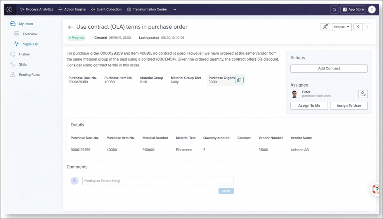The image size is (383, 219).
Task: Open the help lifebuoy widget
Action: (375, 189)
